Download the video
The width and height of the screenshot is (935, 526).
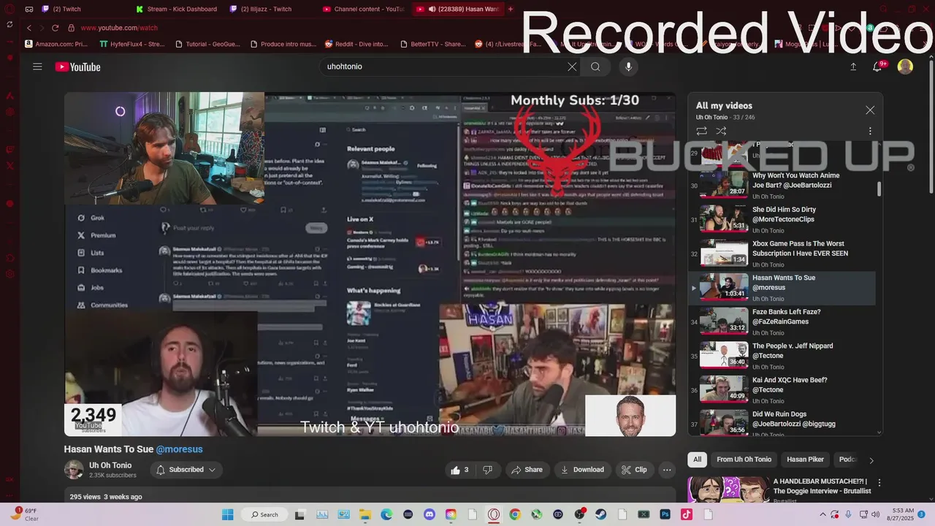[x=582, y=470]
